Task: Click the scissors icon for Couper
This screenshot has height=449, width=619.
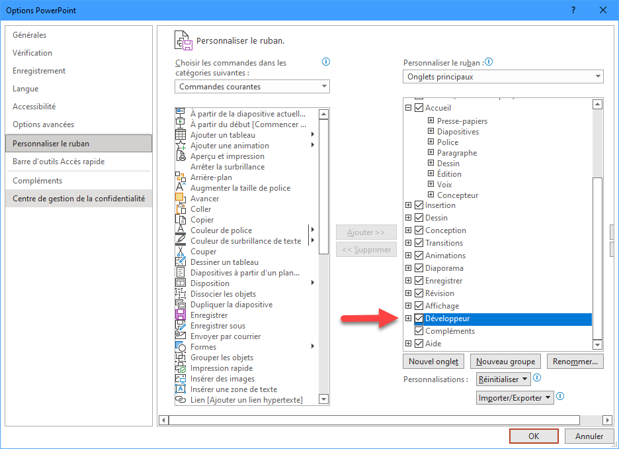Action: [181, 252]
